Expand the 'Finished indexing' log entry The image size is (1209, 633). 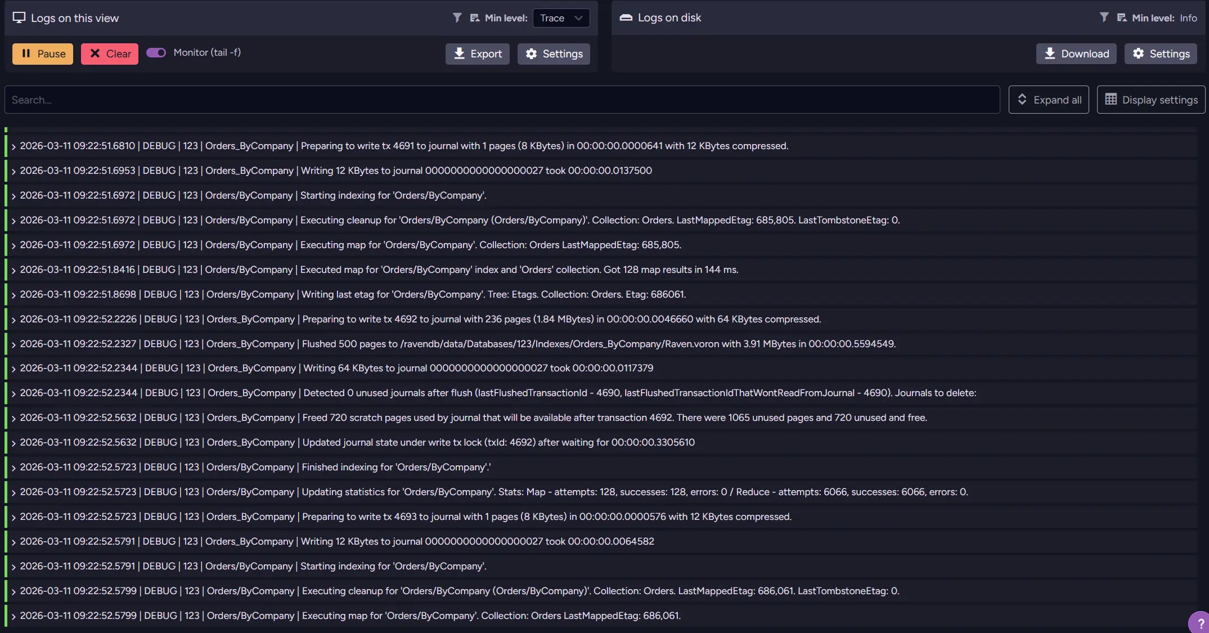click(x=14, y=468)
